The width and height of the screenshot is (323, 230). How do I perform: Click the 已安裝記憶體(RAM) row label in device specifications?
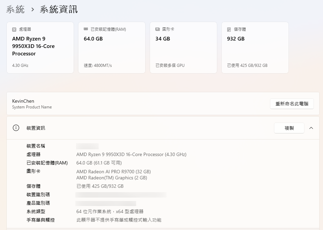pyautogui.click(x=47, y=163)
